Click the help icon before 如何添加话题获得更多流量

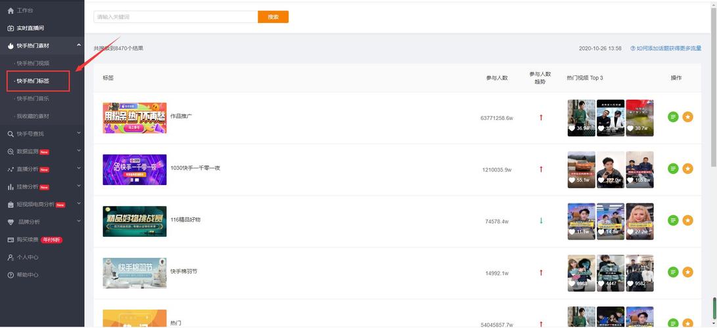tap(633, 49)
